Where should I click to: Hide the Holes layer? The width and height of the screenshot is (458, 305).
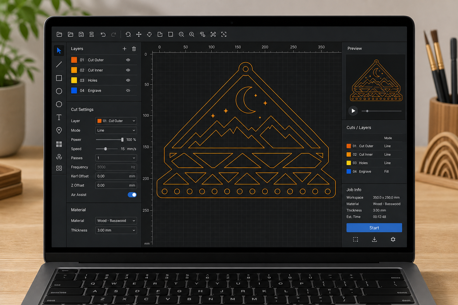(128, 80)
